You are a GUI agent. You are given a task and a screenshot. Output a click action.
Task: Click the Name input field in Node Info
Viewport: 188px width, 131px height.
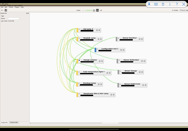[14, 19]
